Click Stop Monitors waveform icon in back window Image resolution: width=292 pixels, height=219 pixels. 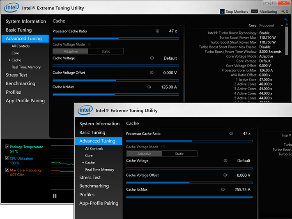click(x=222, y=12)
